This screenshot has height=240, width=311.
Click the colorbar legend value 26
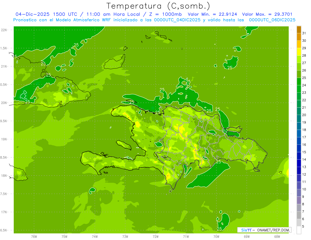pos(304,70)
